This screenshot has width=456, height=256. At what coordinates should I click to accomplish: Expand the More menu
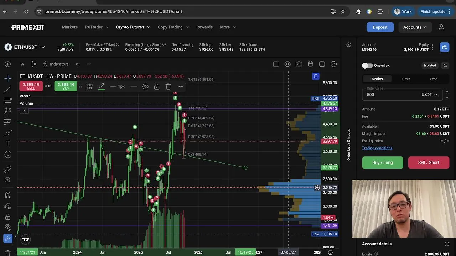(228, 27)
